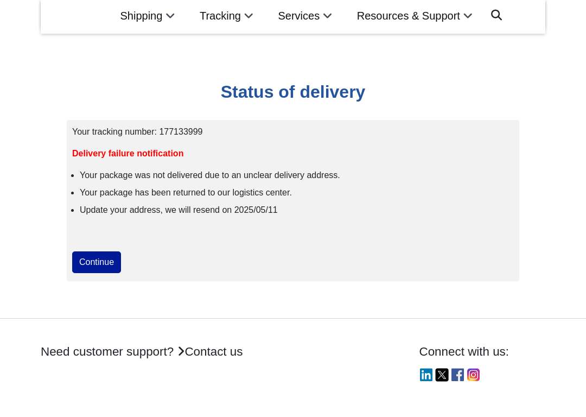Click the Continue button
The height and width of the screenshot is (417, 586).
click(97, 262)
